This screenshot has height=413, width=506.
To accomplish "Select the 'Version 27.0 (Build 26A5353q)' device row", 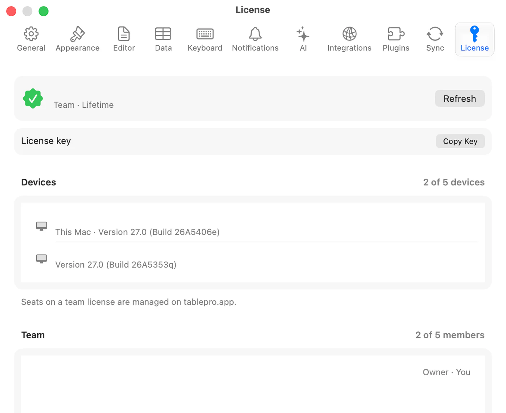I will click(x=253, y=259).
